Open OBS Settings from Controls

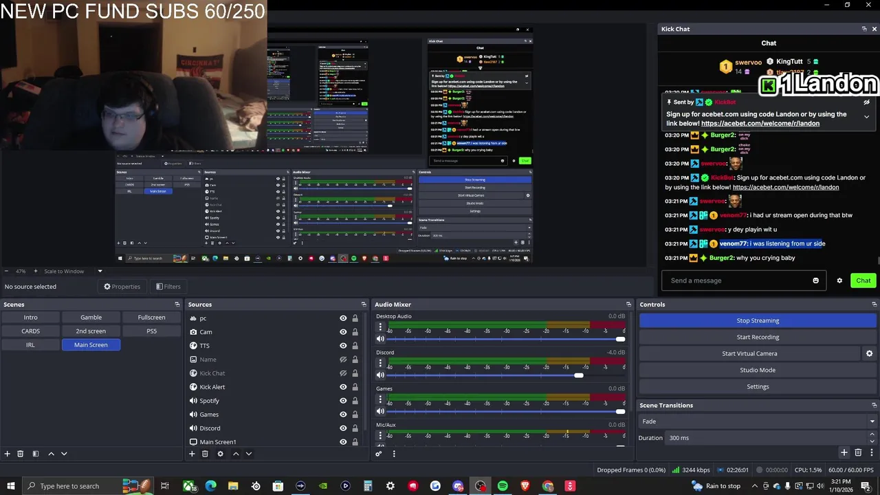pos(758,386)
